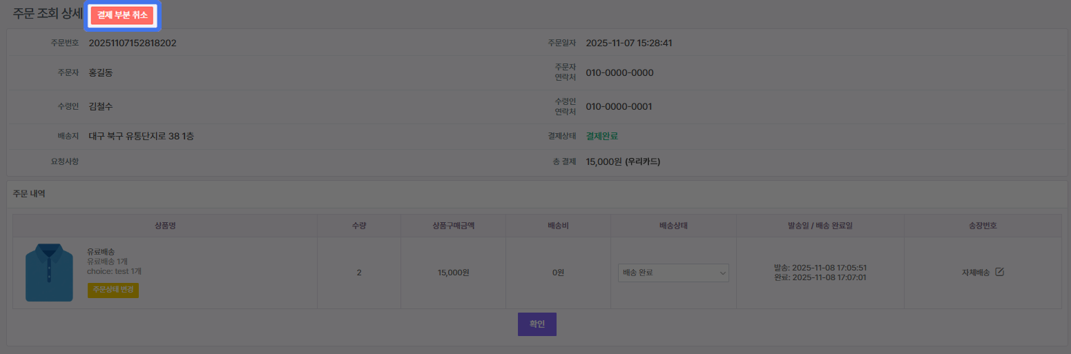Click the orderer phone number 010-0000-0000
Screen dimensions: 1071x354
coord(619,72)
